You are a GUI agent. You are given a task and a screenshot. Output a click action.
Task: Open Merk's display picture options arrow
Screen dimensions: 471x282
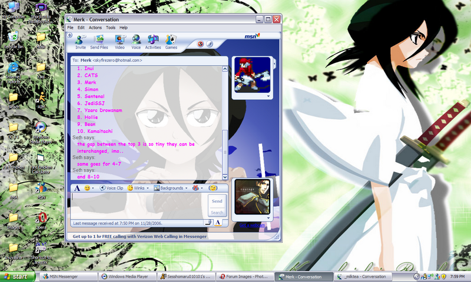(x=268, y=96)
